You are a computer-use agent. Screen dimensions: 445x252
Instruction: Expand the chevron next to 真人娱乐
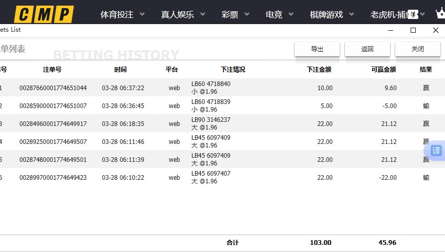coord(203,15)
